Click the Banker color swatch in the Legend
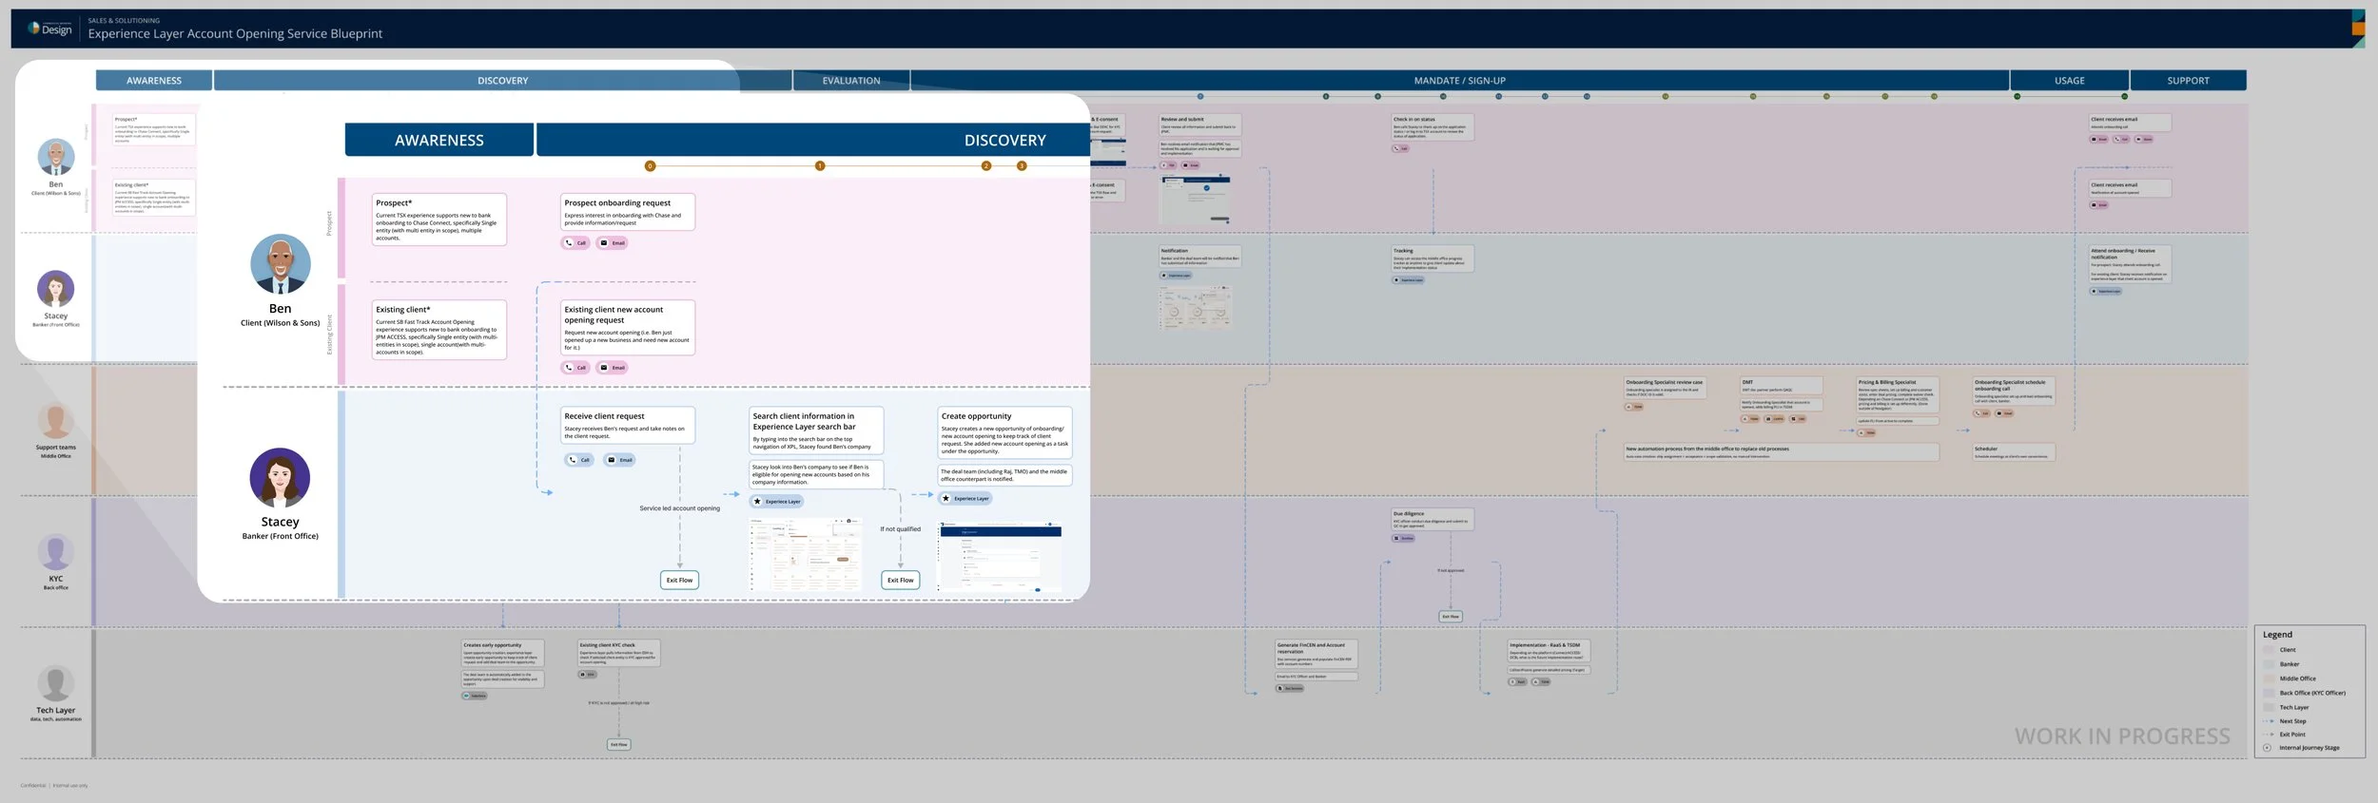2378x803 pixels. click(2268, 664)
